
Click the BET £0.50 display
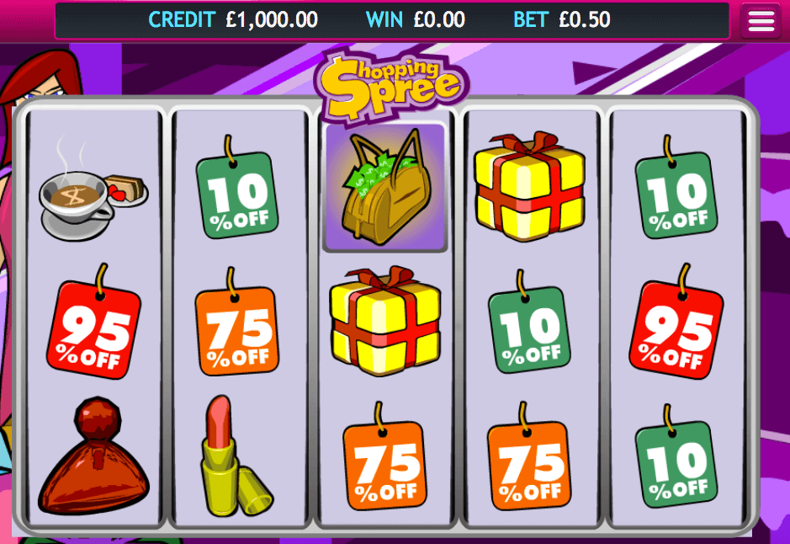tap(562, 20)
